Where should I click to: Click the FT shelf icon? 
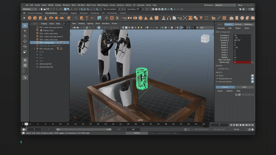pyautogui.click(x=190, y=18)
